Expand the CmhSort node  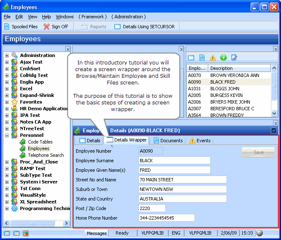coord(7,69)
